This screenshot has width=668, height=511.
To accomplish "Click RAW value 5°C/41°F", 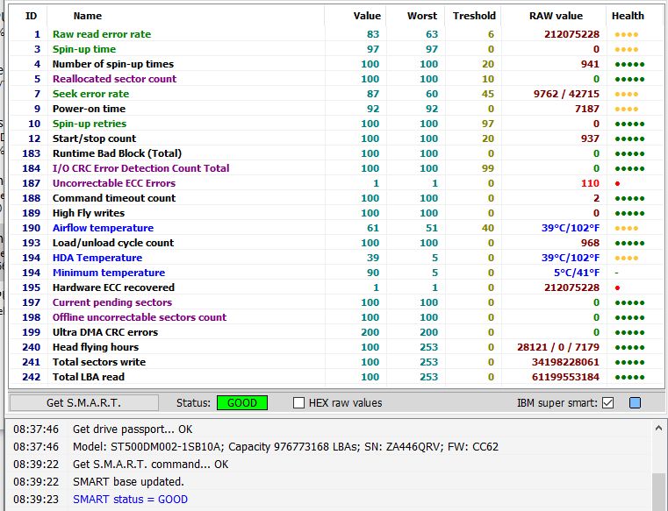I will pyautogui.click(x=577, y=273).
